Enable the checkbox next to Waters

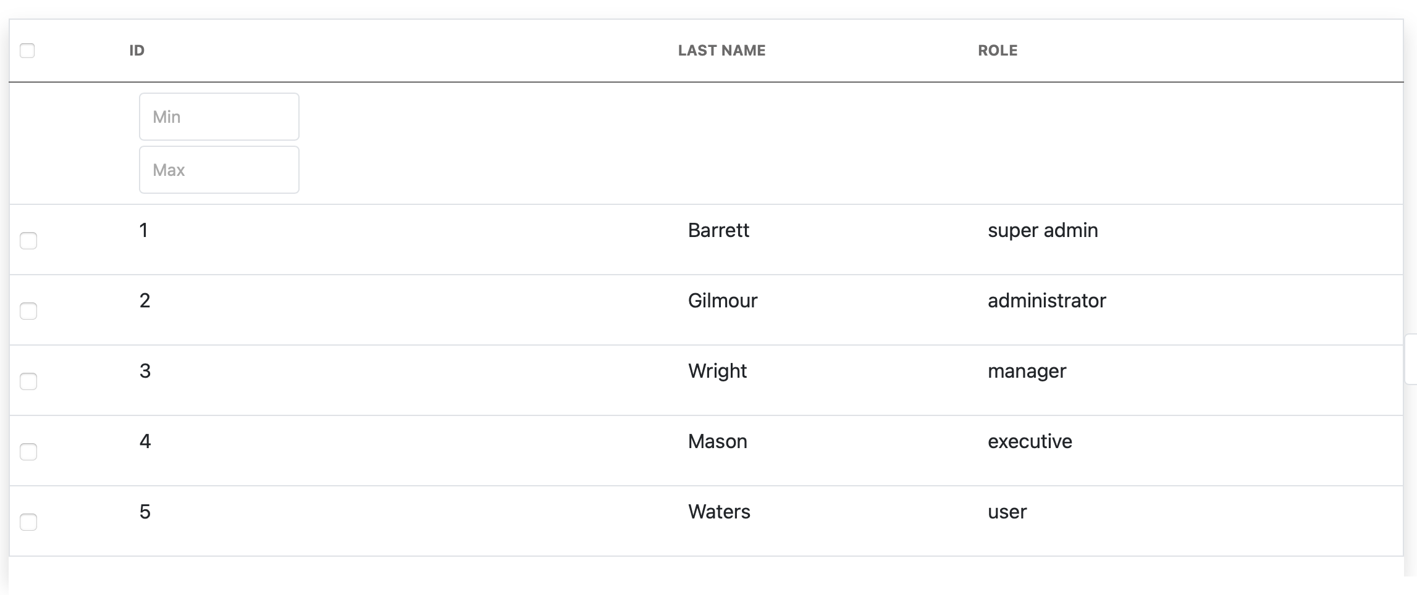click(x=28, y=522)
